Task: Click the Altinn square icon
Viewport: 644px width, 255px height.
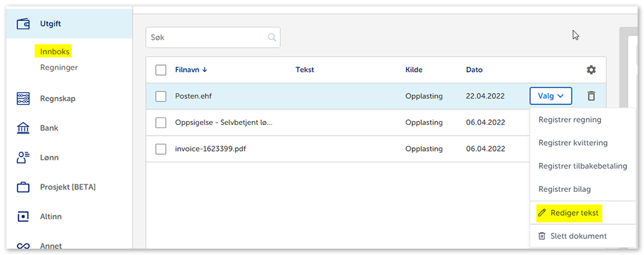Action: [x=23, y=216]
